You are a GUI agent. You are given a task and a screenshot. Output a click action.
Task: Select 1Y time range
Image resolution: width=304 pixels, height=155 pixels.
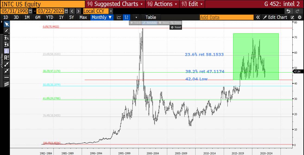click(x=61, y=17)
